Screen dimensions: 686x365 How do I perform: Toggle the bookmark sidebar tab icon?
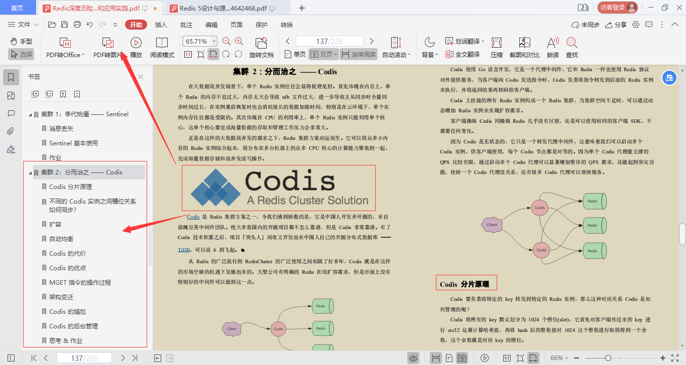(11, 77)
